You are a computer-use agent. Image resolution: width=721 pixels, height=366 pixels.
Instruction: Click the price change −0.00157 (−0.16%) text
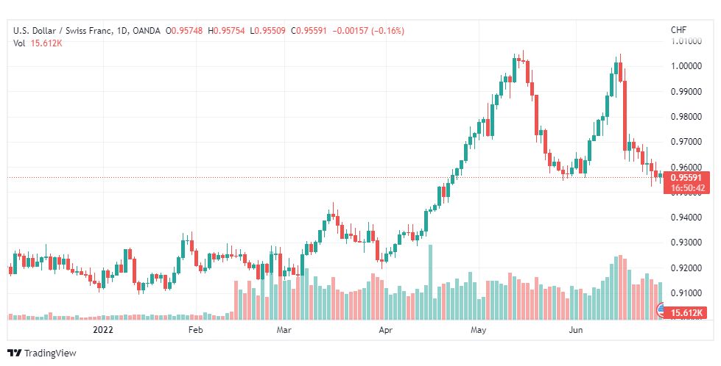tap(369, 30)
